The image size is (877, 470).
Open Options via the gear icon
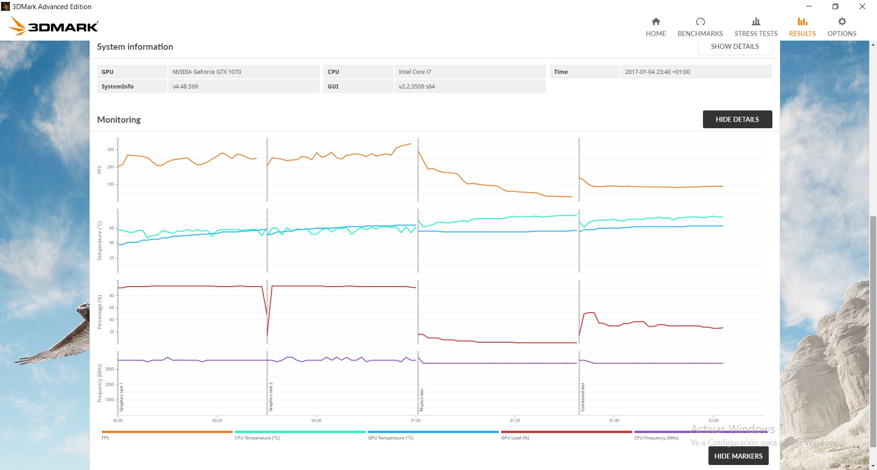coord(842,21)
